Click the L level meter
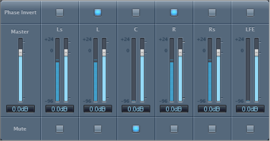Image resolution: width=270 pixels, height=141 pixels. pos(95,70)
